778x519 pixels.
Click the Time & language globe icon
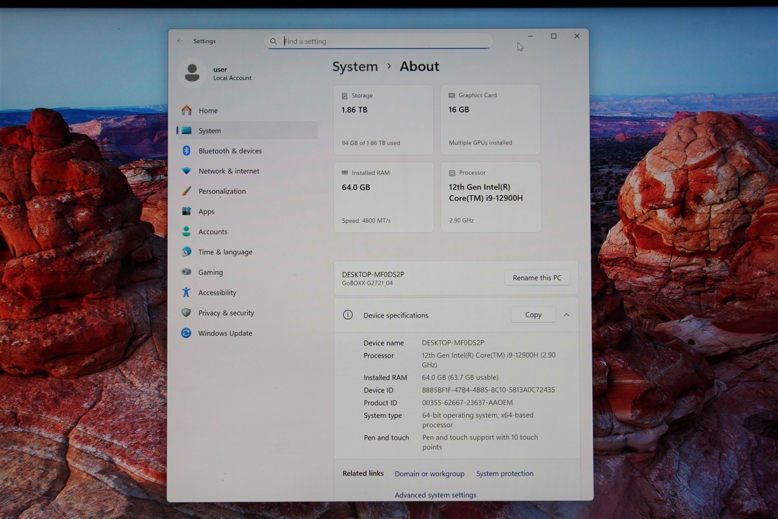[186, 251]
